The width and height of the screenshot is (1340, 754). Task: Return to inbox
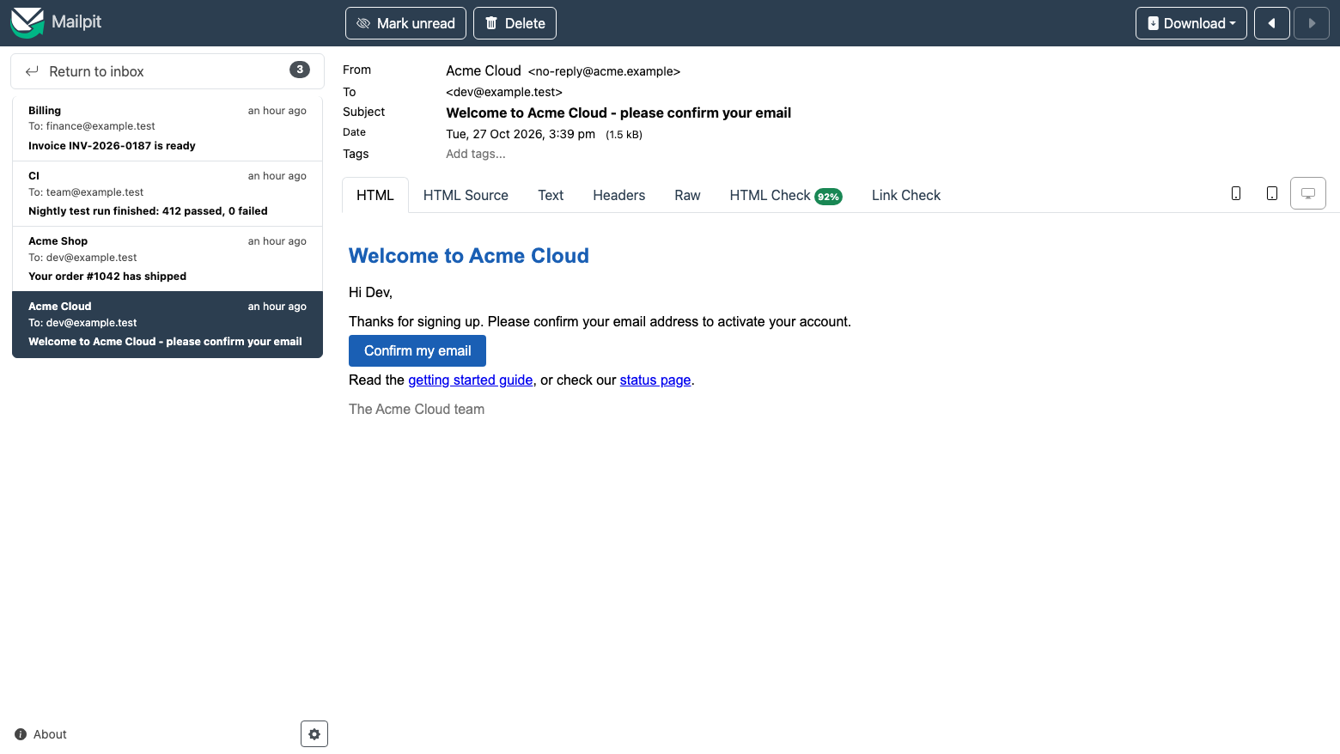pos(167,71)
